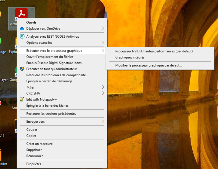Choose Processeur NVIDIA hautes-performances option
The image size is (218, 169).
click(x=154, y=51)
